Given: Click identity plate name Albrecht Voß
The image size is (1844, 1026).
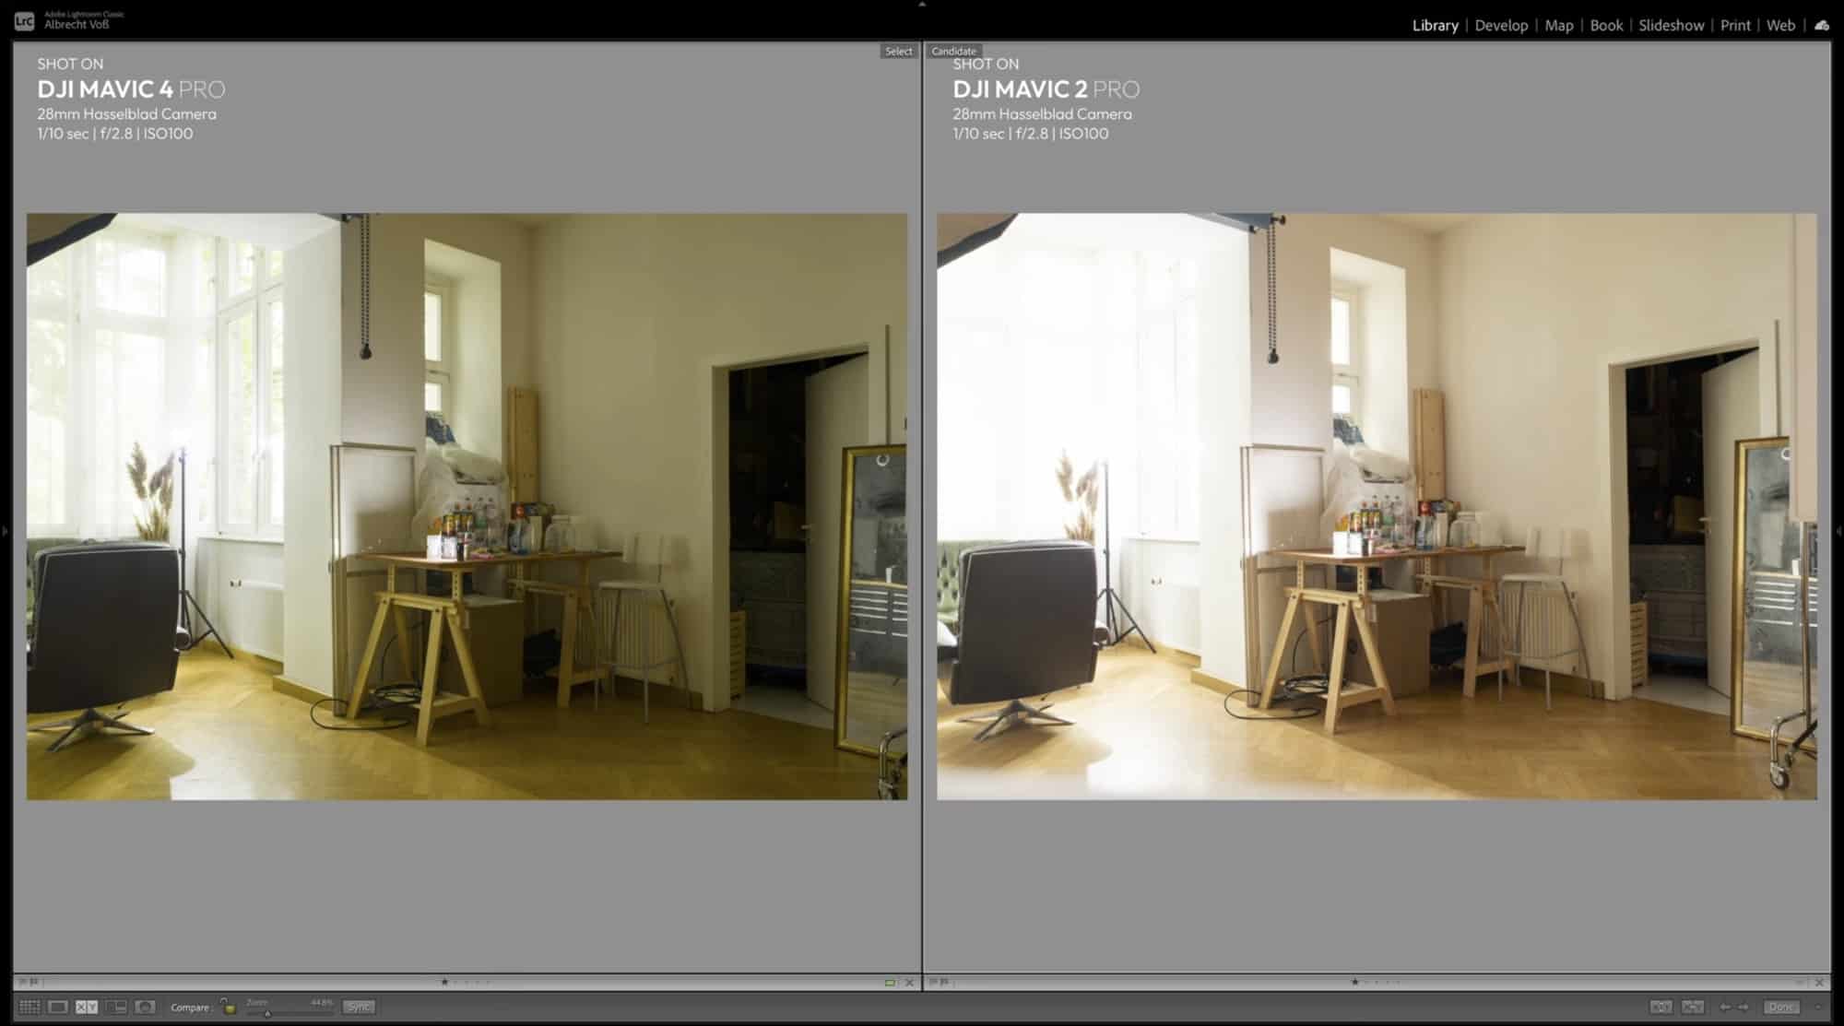Looking at the screenshot, I should pyautogui.click(x=77, y=25).
